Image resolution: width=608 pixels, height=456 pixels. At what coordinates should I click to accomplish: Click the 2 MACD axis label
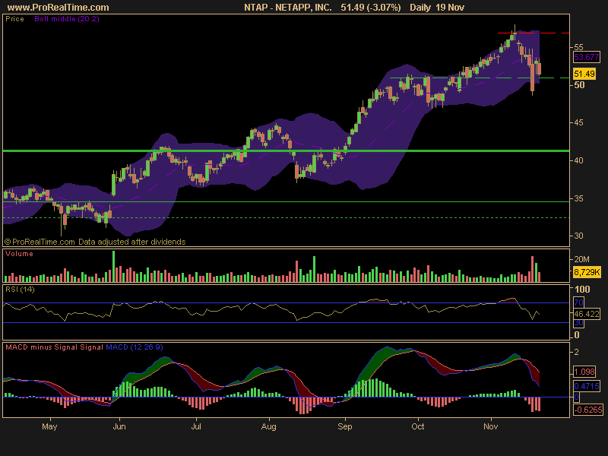(577, 352)
